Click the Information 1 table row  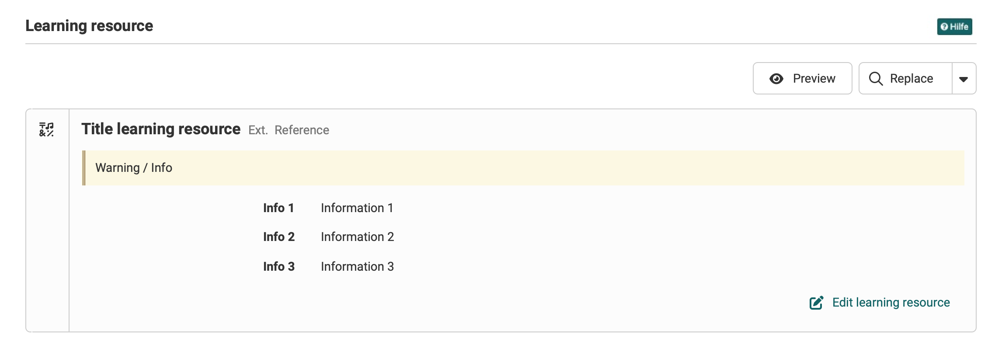click(x=357, y=208)
